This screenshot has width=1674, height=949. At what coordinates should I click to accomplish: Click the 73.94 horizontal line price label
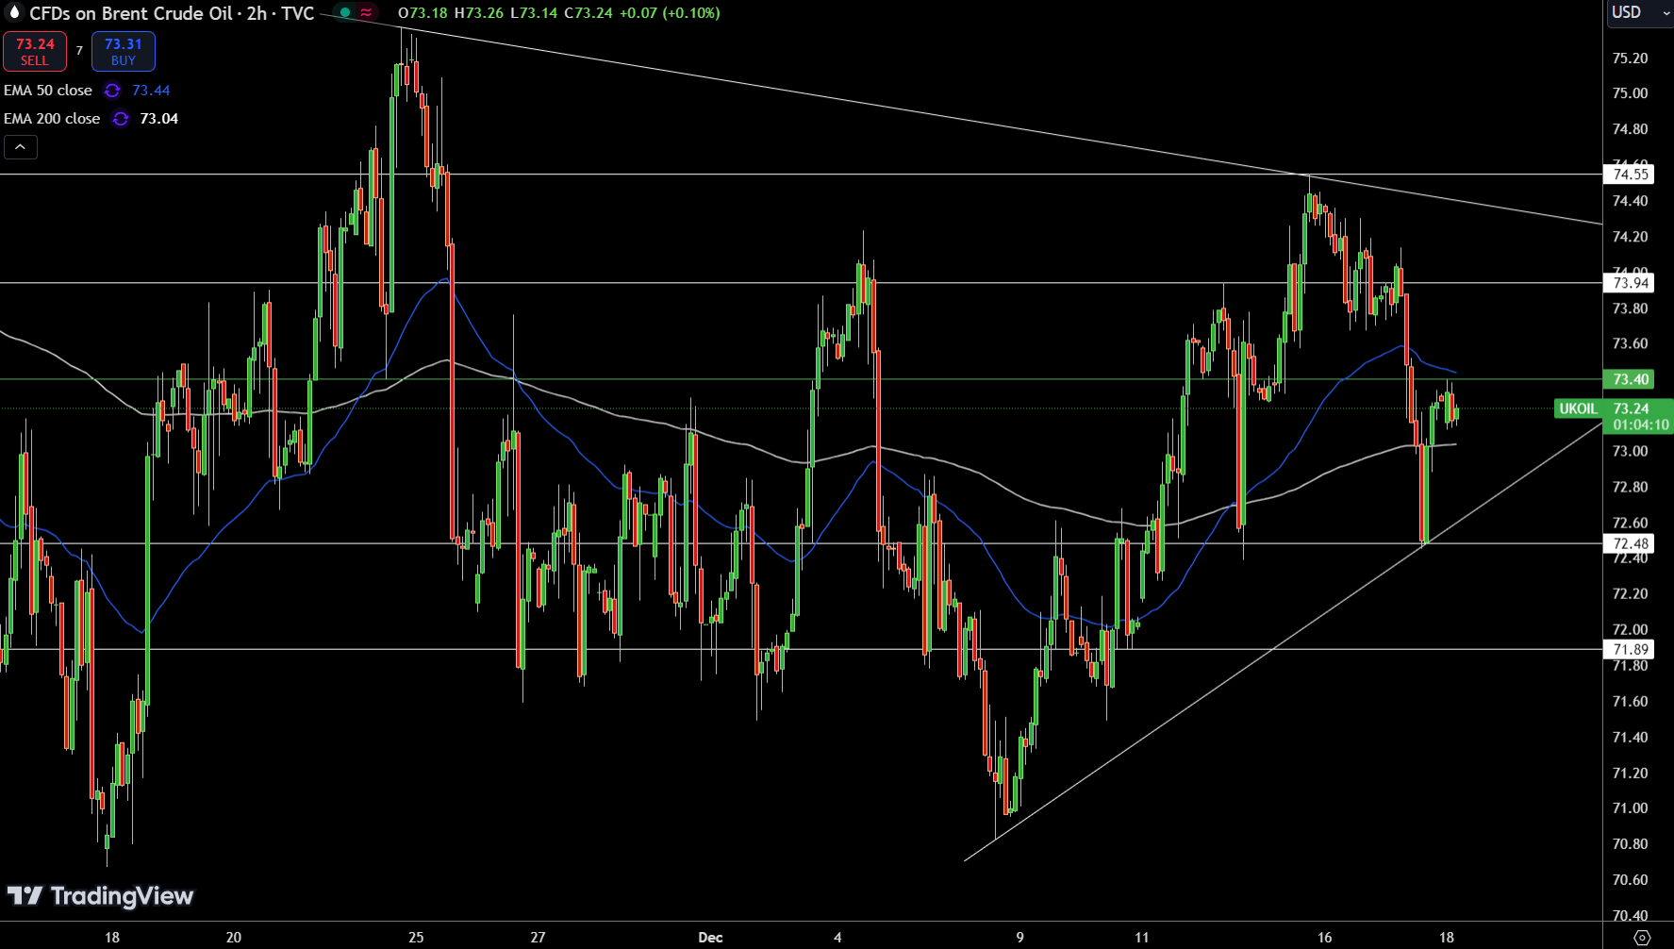tap(1630, 283)
